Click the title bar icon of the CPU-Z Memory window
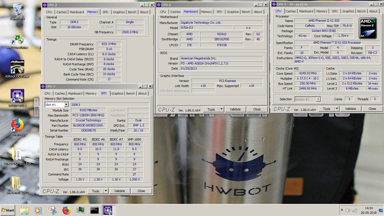 pos(44,5)
